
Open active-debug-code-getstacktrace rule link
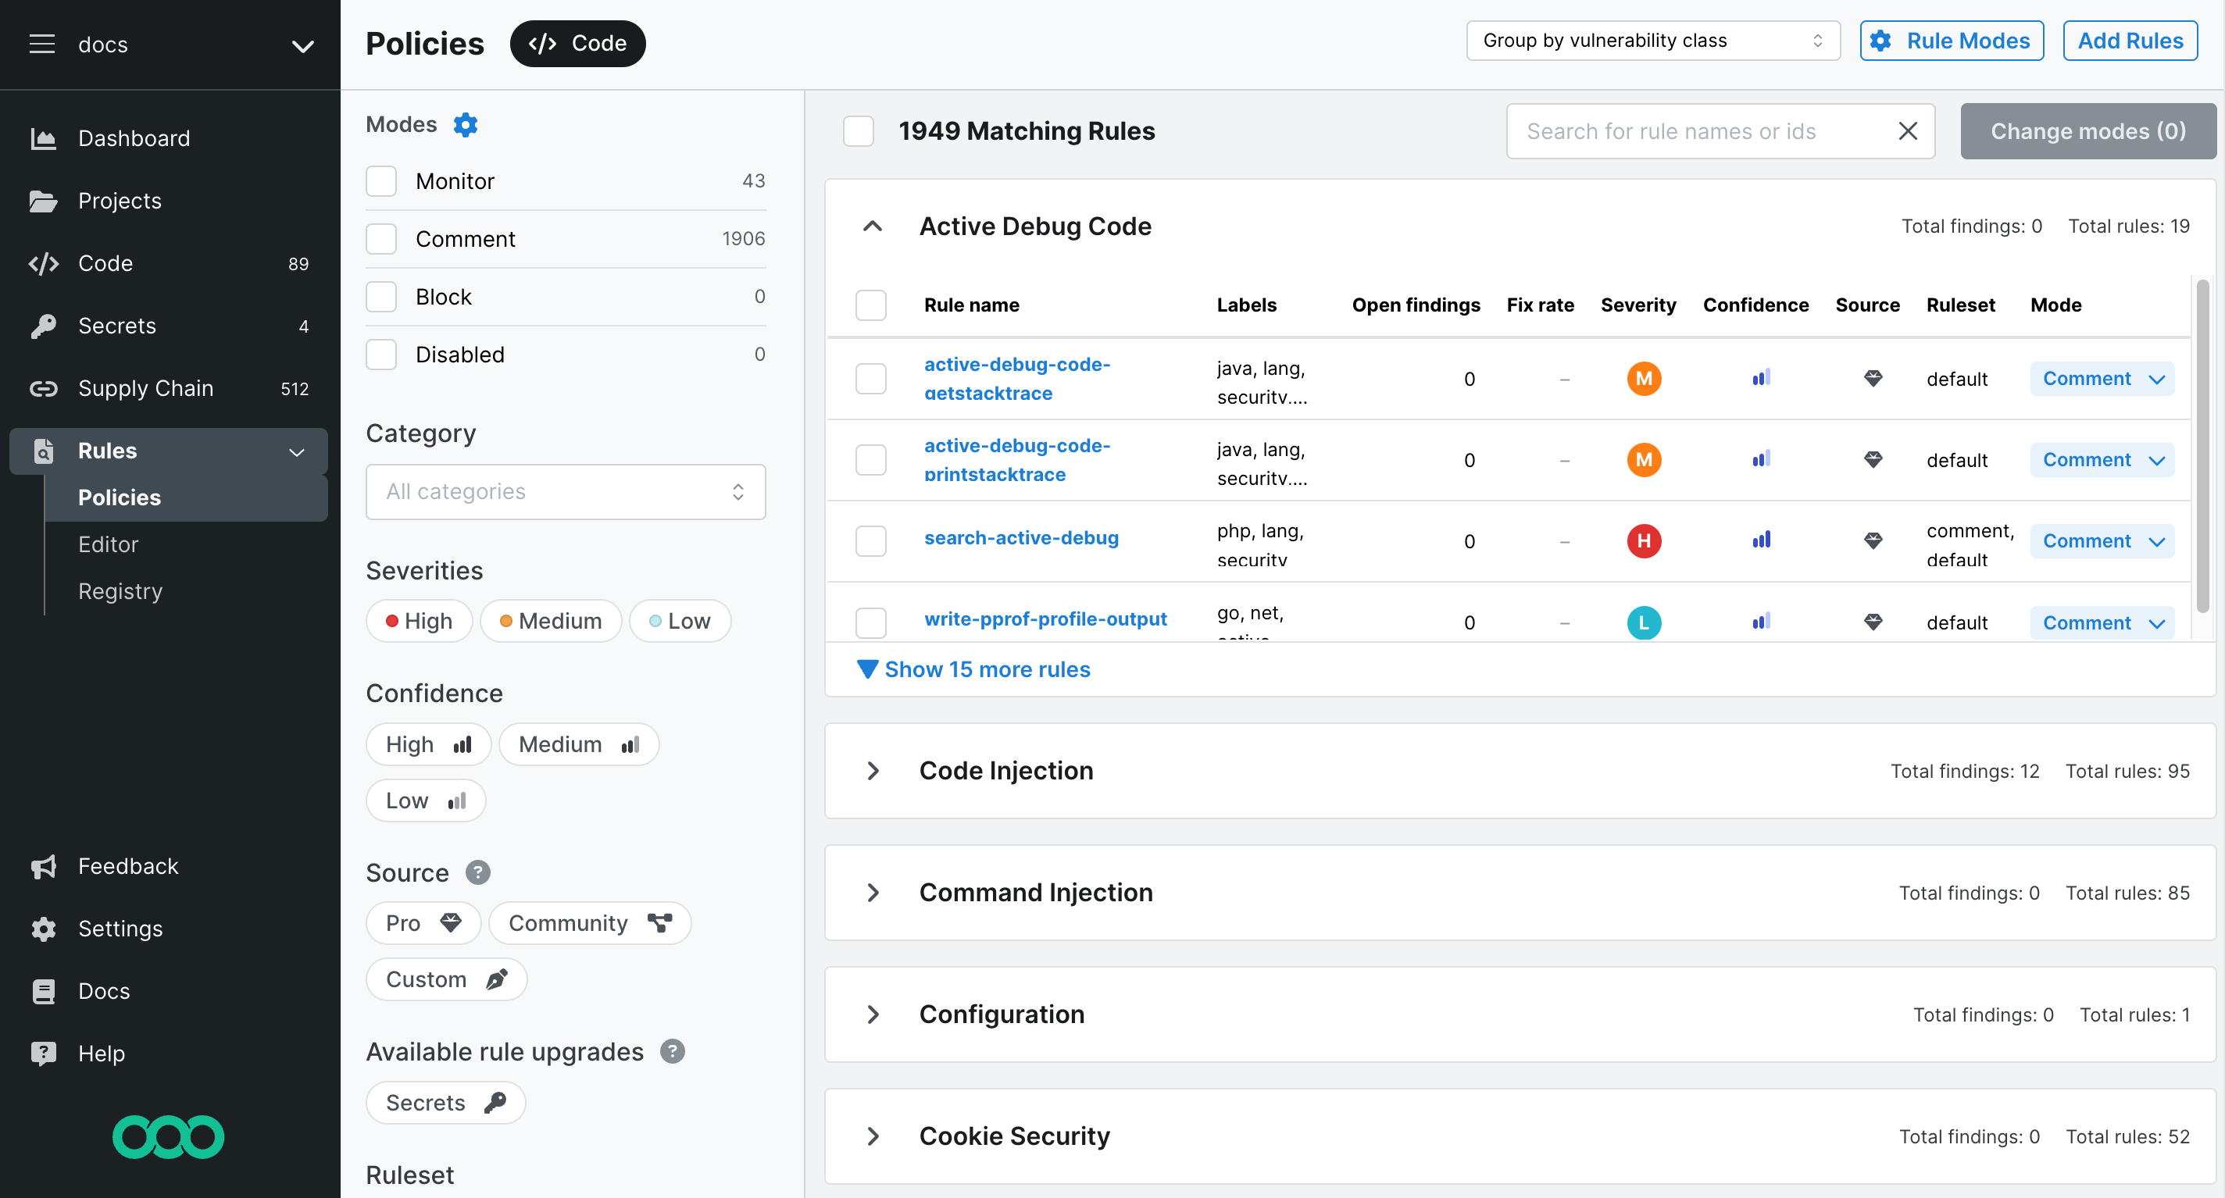point(1016,378)
